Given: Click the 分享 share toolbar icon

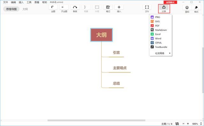Looking at the screenshot, I should 164,7.
